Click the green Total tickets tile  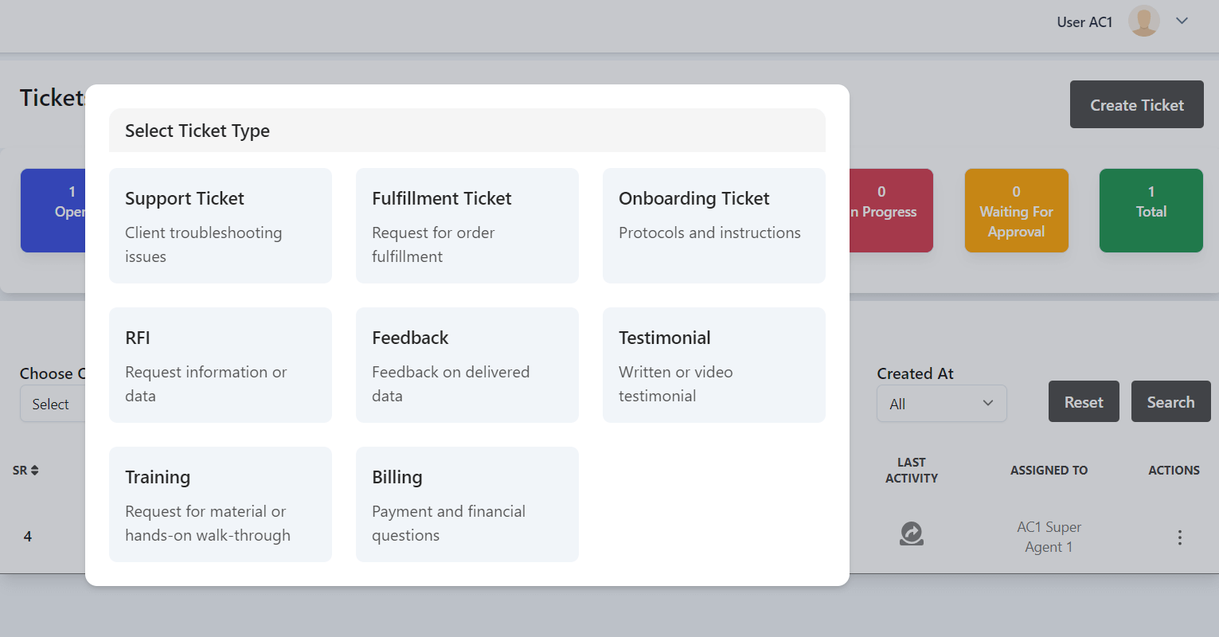click(1151, 211)
